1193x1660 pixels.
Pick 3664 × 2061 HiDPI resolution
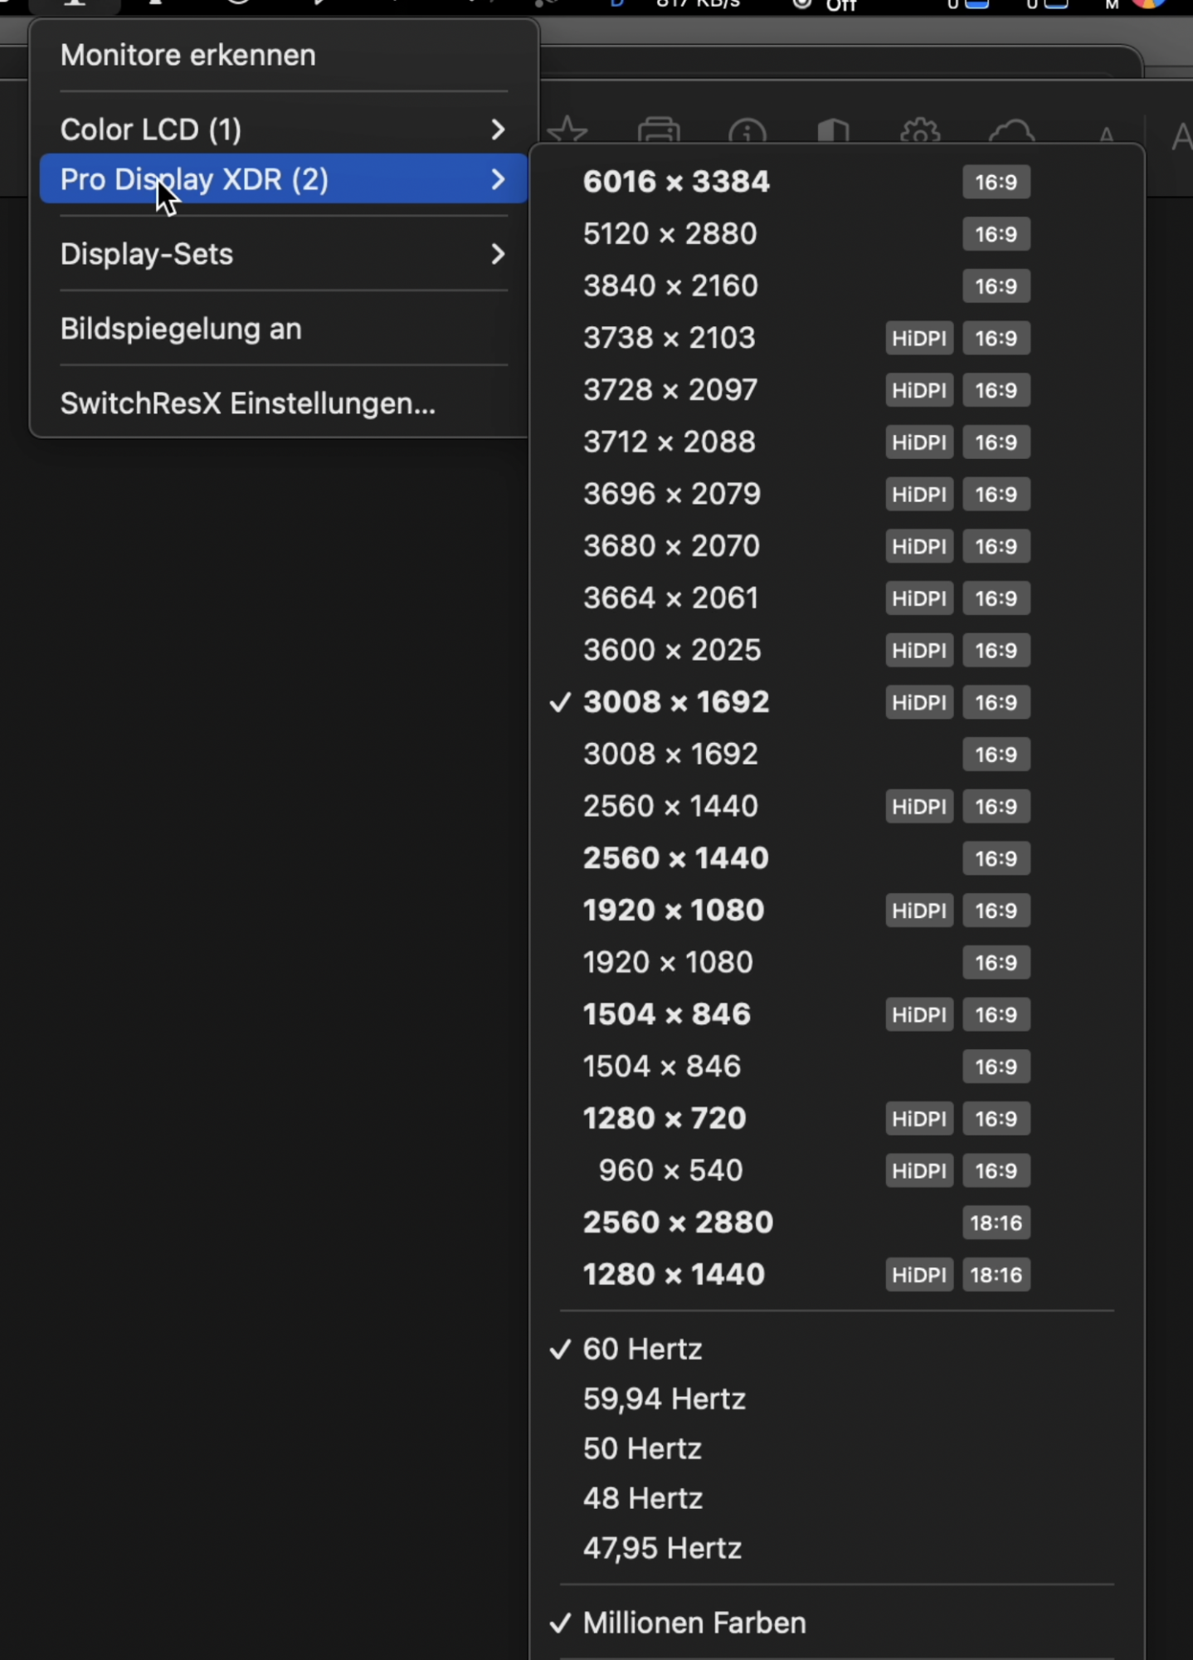click(836, 598)
